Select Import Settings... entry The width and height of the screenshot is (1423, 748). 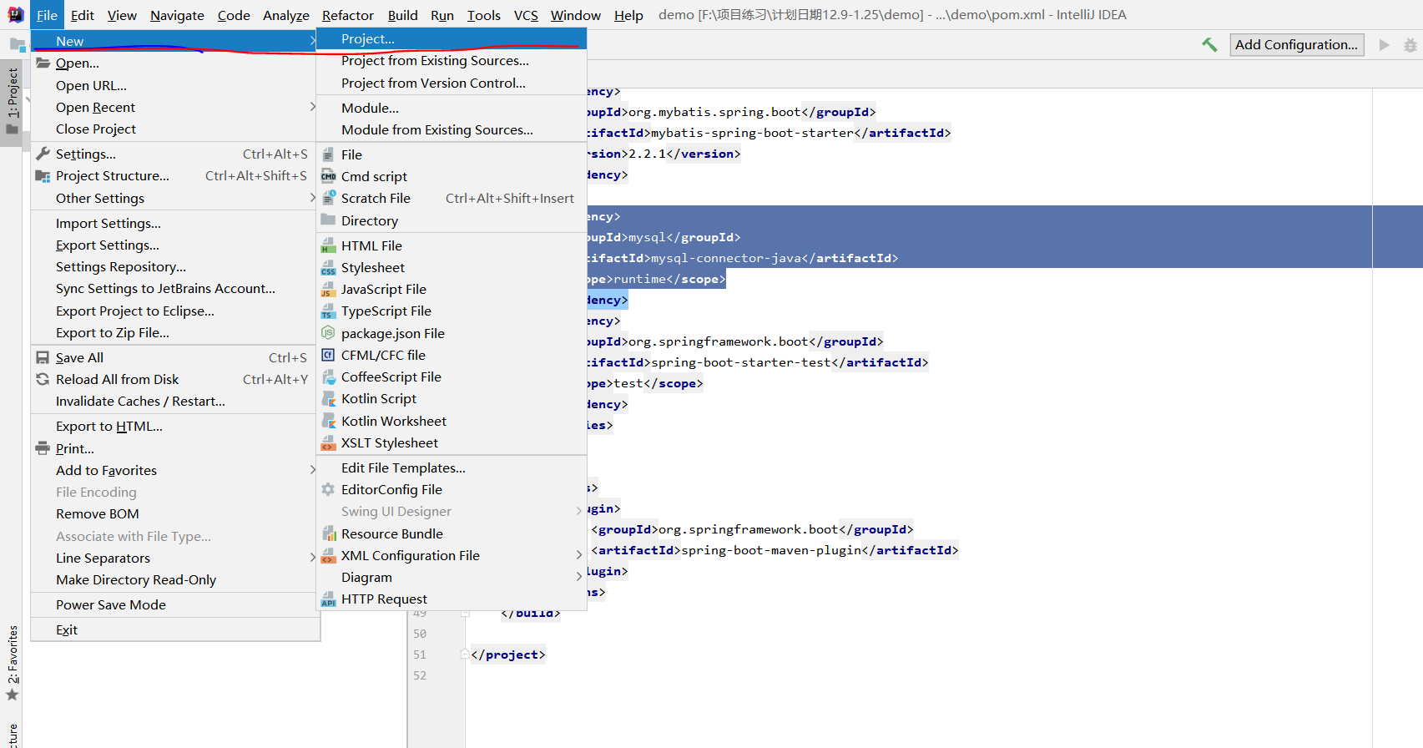tap(173, 223)
